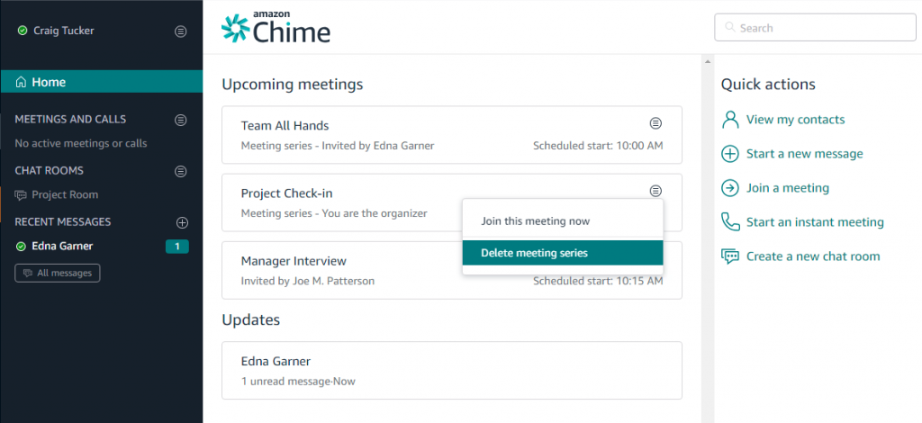This screenshot has width=922, height=423.
Task: Open the Team All Hands meeting options menu
Action: pos(655,123)
